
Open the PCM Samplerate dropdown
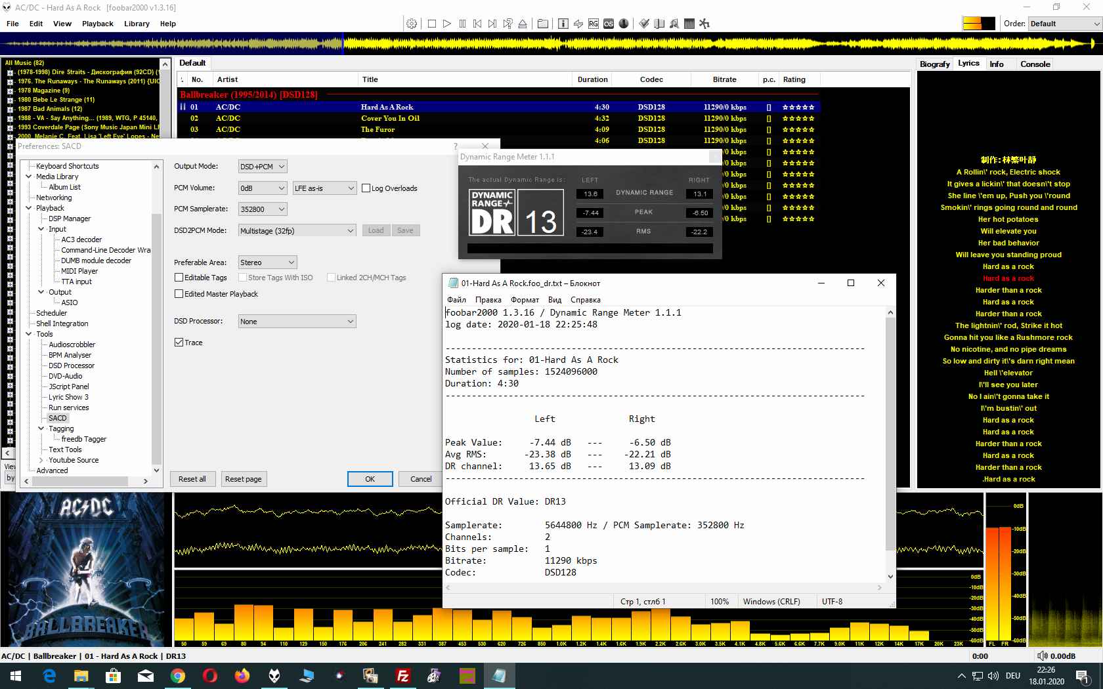[263, 209]
